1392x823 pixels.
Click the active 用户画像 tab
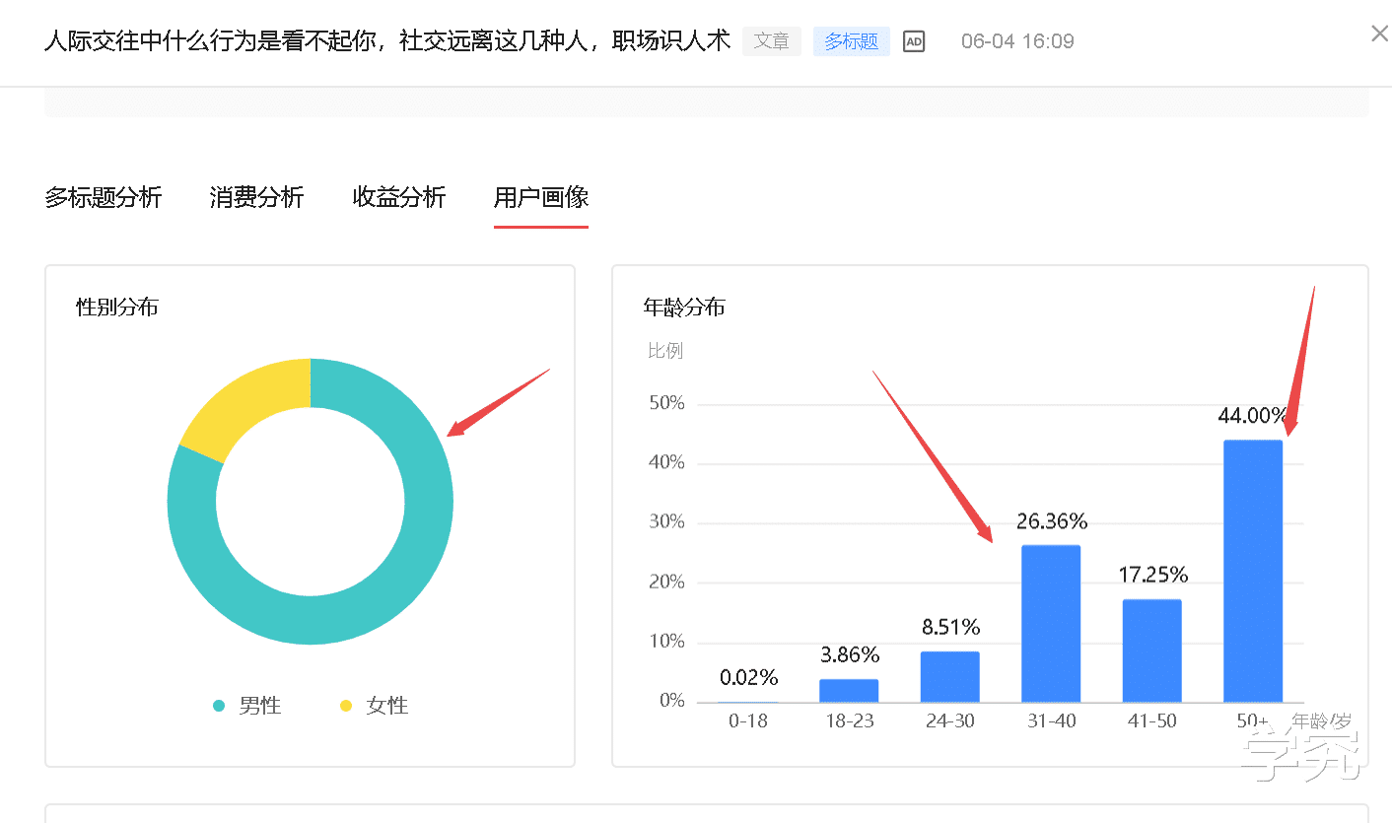(540, 197)
